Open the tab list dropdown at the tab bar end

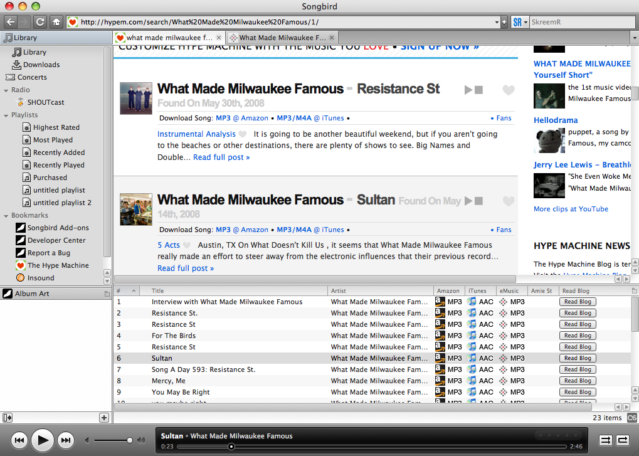coord(634,38)
